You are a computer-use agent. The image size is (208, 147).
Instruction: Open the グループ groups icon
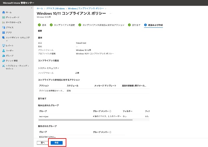click(x=4, y=56)
